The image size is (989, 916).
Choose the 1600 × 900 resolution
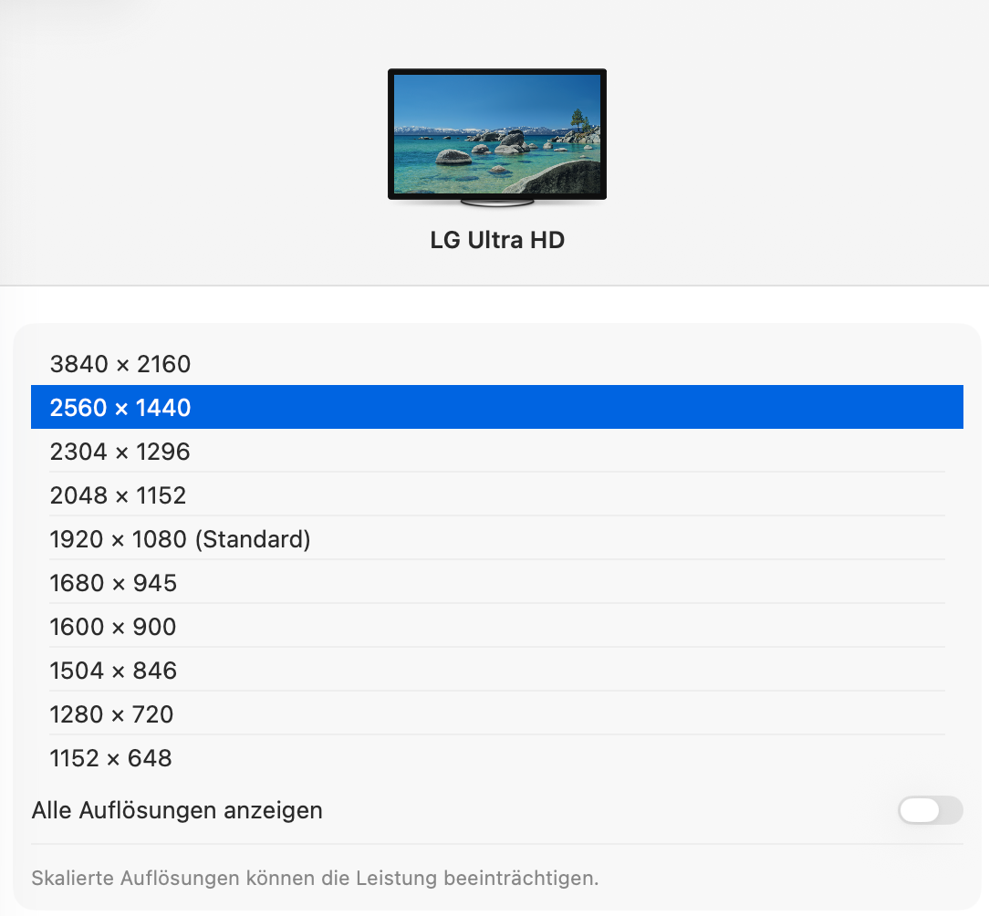click(x=497, y=626)
